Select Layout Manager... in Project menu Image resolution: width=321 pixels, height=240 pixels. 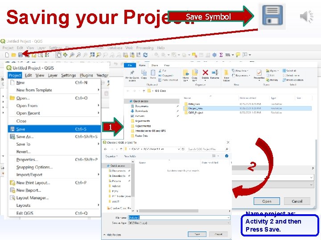[54, 198]
